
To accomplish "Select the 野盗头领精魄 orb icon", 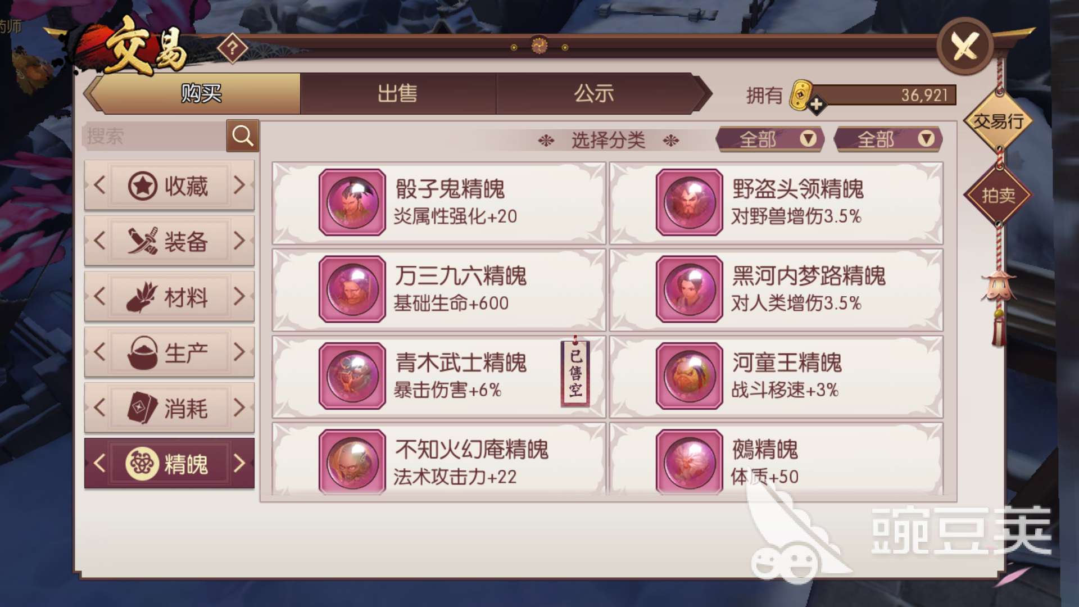I will point(689,202).
